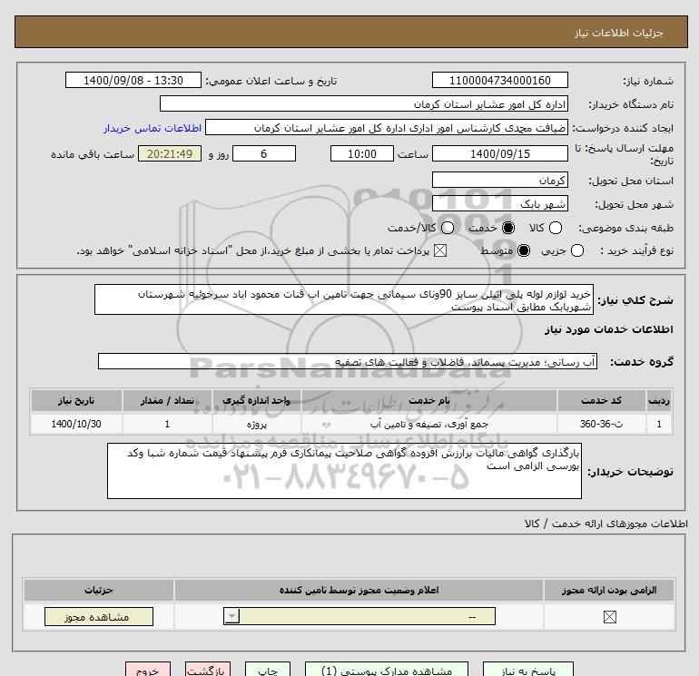Screen dimensions: 699x676
Task: Click the response deadline date 1400/09/15
Action: tap(499, 153)
